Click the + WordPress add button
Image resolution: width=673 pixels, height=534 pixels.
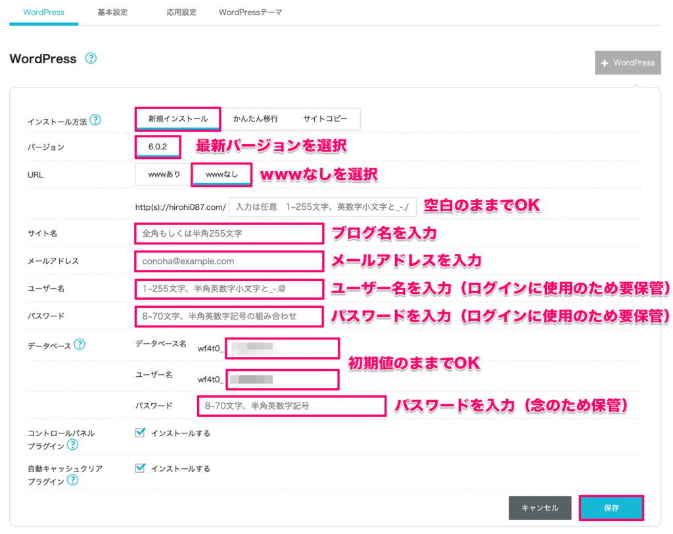click(x=628, y=62)
